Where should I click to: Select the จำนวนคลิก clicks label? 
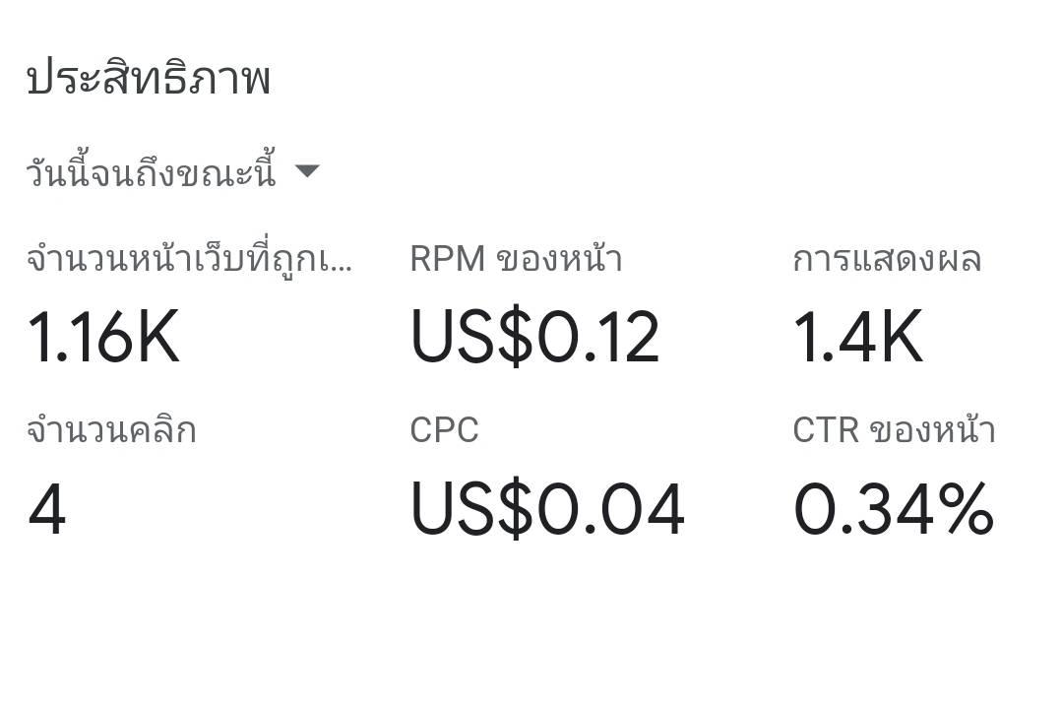pyautogui.click(x=112, y=431)
